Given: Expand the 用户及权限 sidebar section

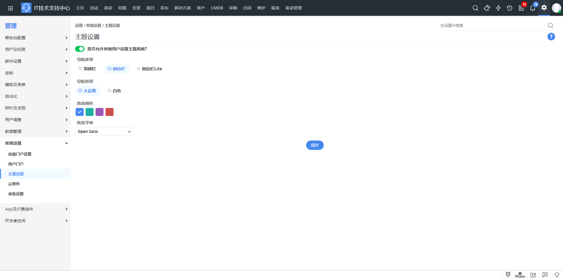Looking at the screenshot, I should coord(35,49).
